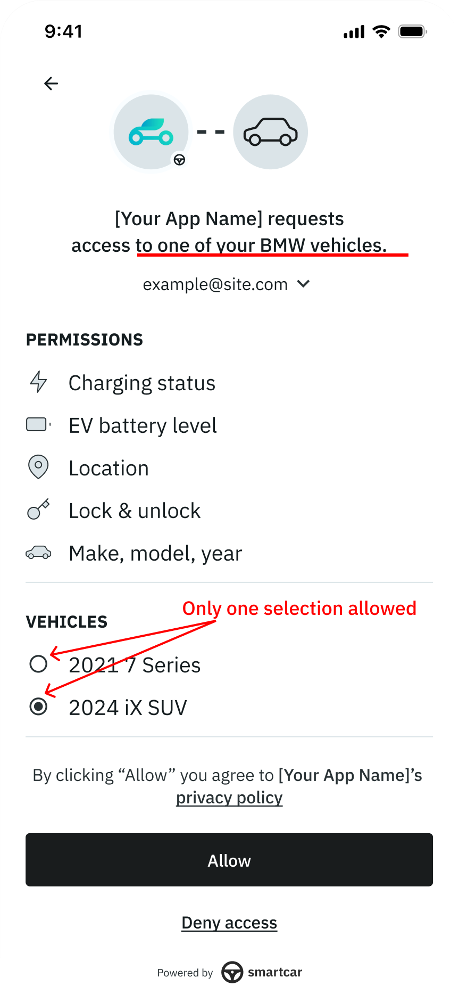Screen dimensions: 459x994
Task: Tap the Make, model, year car icon
Action: (38, 553)
